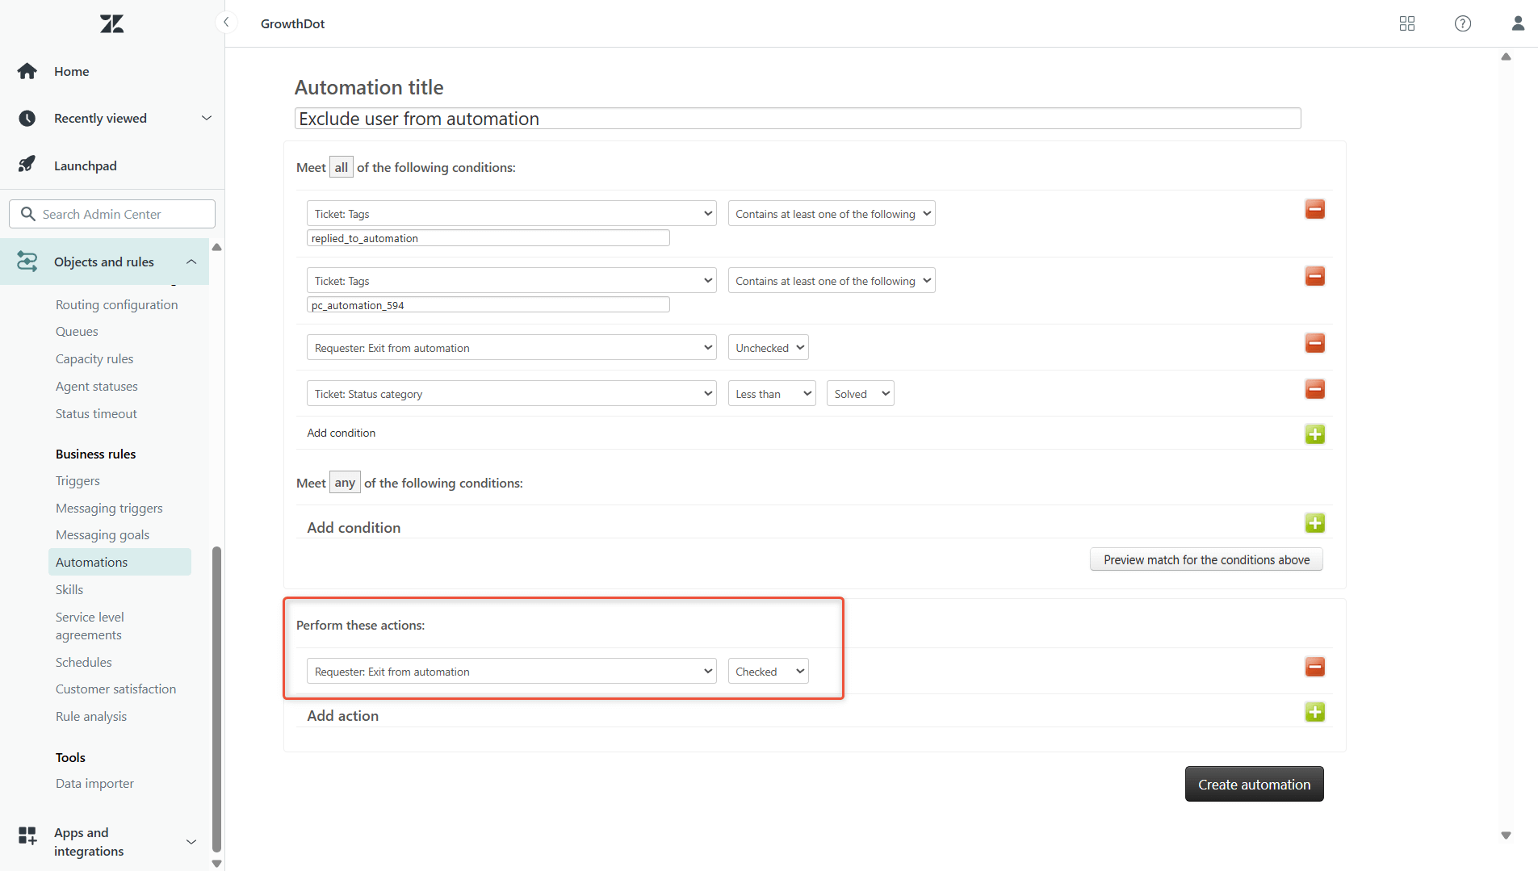Click the products grid icon top right
1538x871 pixels.
1406,23
